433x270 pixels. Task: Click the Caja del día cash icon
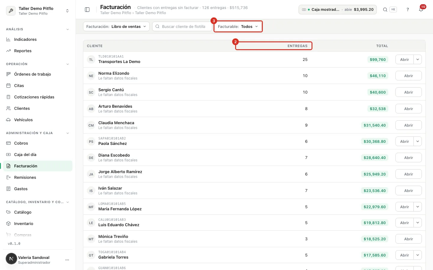coord(8,154)
